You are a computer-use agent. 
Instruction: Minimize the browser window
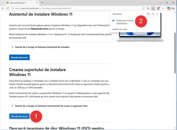pyautogui.click(x=161, y=3)
